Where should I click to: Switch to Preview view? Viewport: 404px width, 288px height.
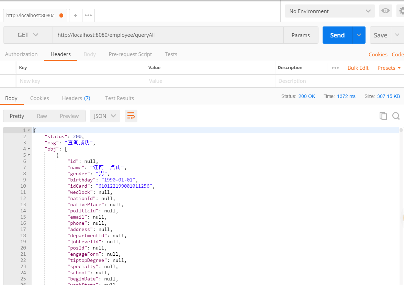(69, 116)
